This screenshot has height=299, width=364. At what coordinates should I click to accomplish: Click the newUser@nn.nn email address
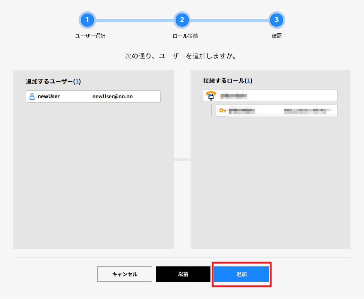tap(112, 96)
